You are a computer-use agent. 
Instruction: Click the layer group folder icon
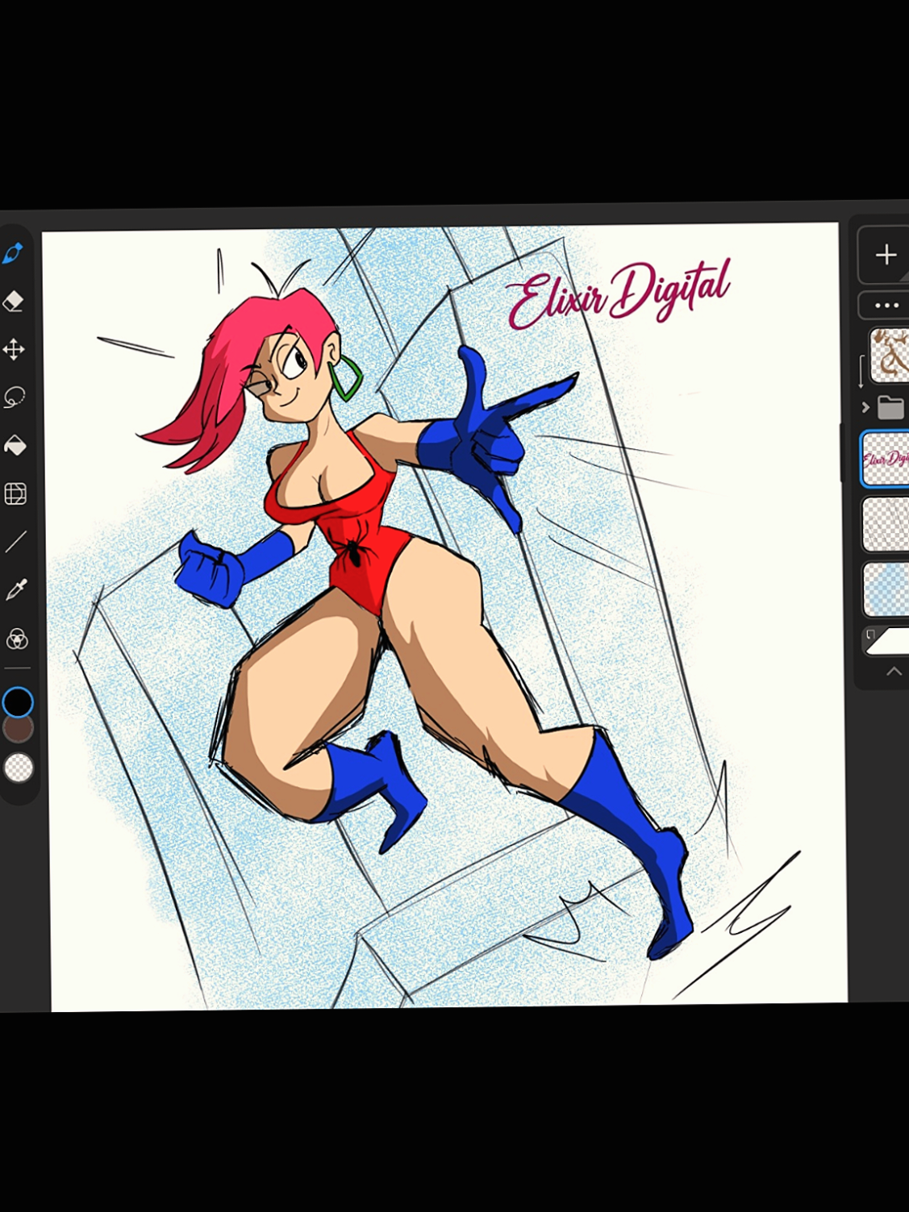pyautogui.click(x=891, y=407)
